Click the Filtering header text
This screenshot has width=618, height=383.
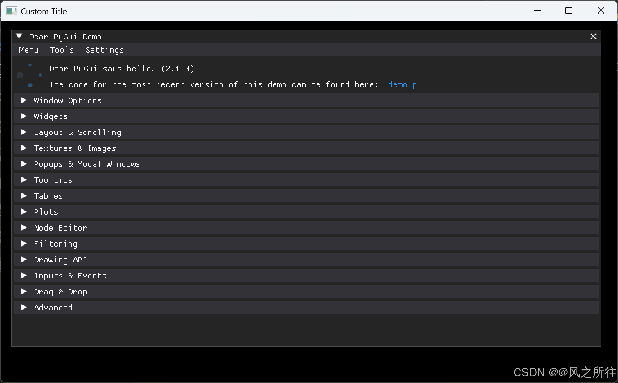tap(56, 244)
